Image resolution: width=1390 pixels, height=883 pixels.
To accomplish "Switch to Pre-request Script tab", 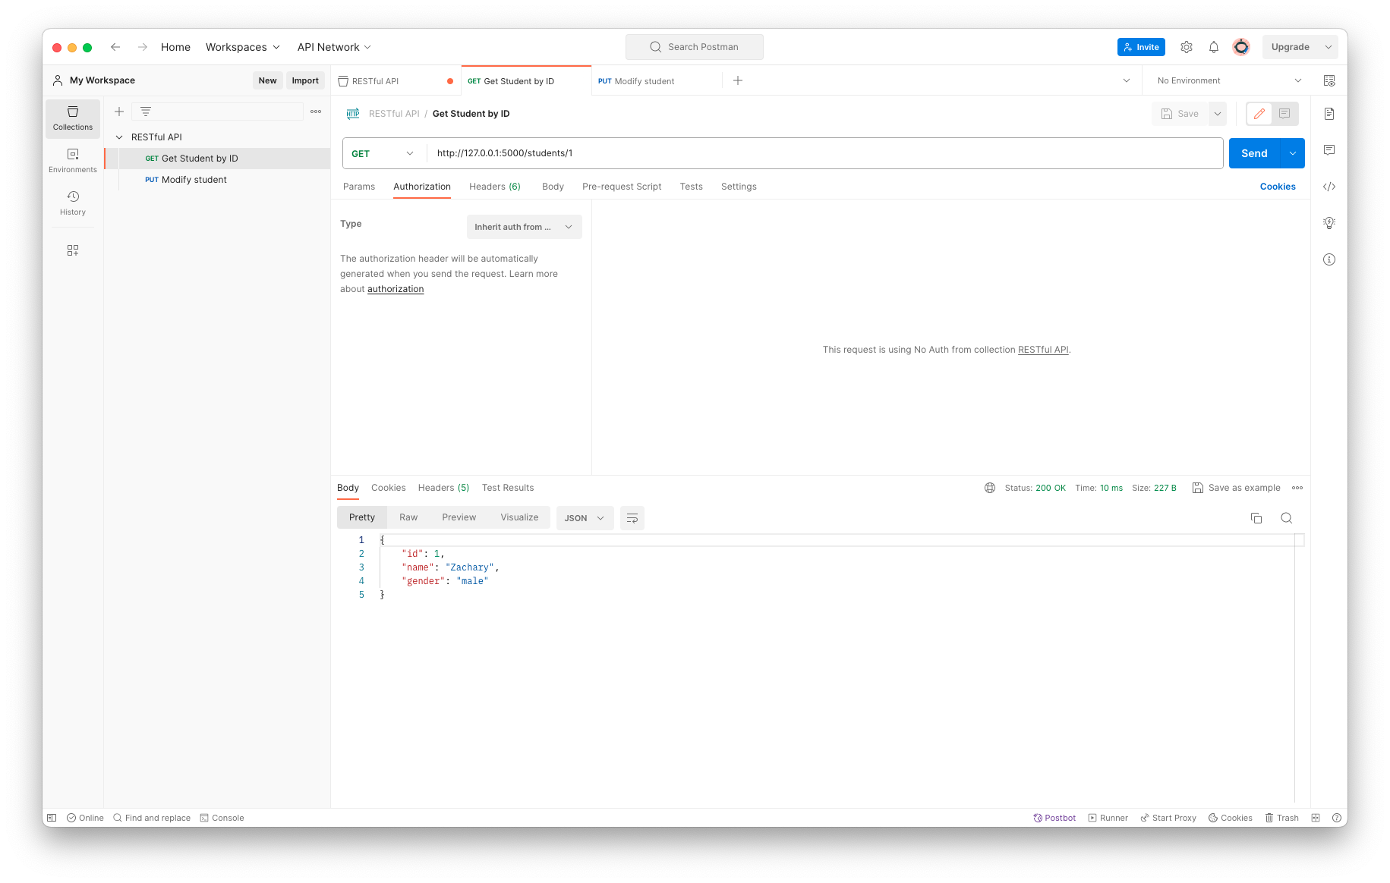I will click(622, 187).
